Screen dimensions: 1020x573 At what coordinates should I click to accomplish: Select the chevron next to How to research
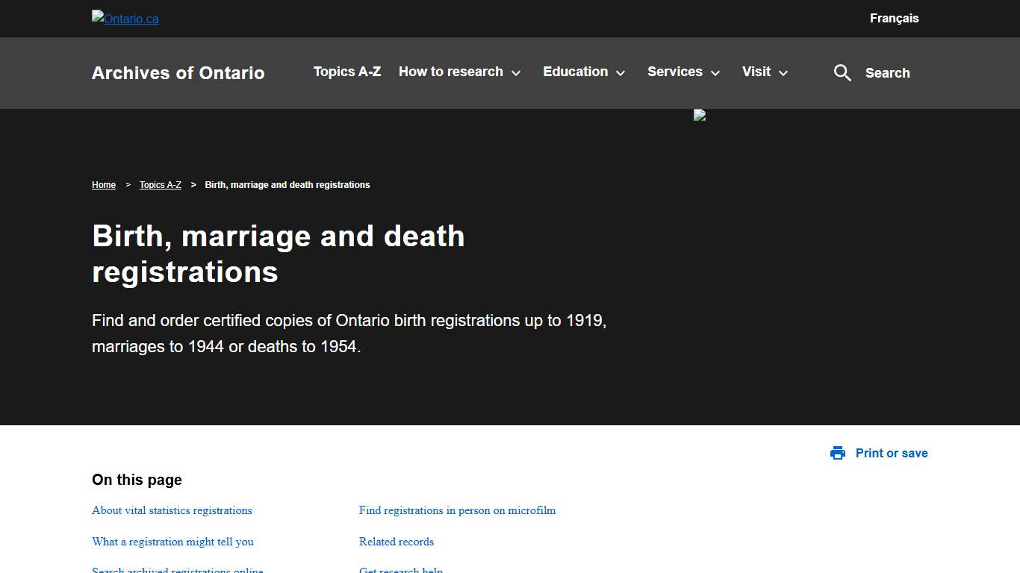[516, 73]
